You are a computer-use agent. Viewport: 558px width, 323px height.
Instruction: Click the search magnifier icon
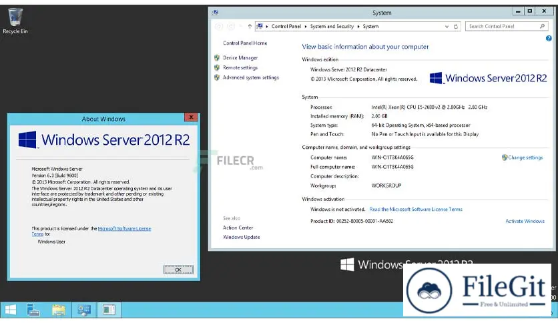pos(542,26)
